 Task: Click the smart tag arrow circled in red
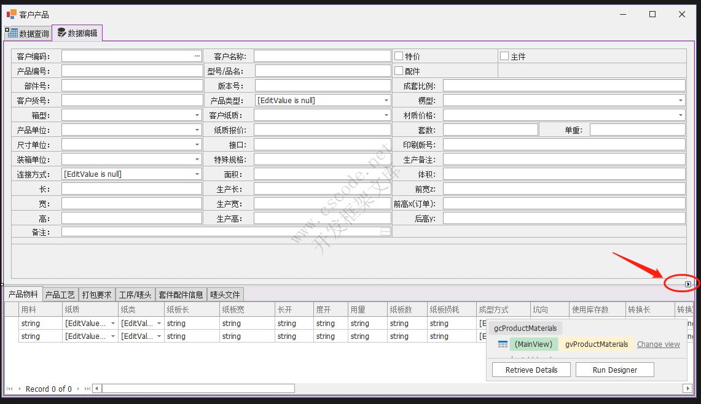[687, 284]
